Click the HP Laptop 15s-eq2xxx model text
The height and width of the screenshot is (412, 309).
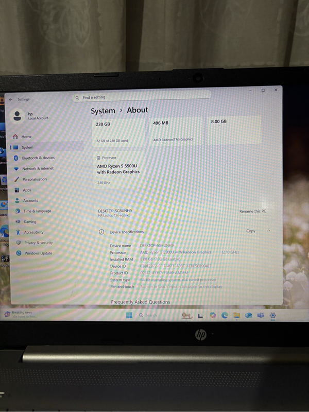click(114, 215)
